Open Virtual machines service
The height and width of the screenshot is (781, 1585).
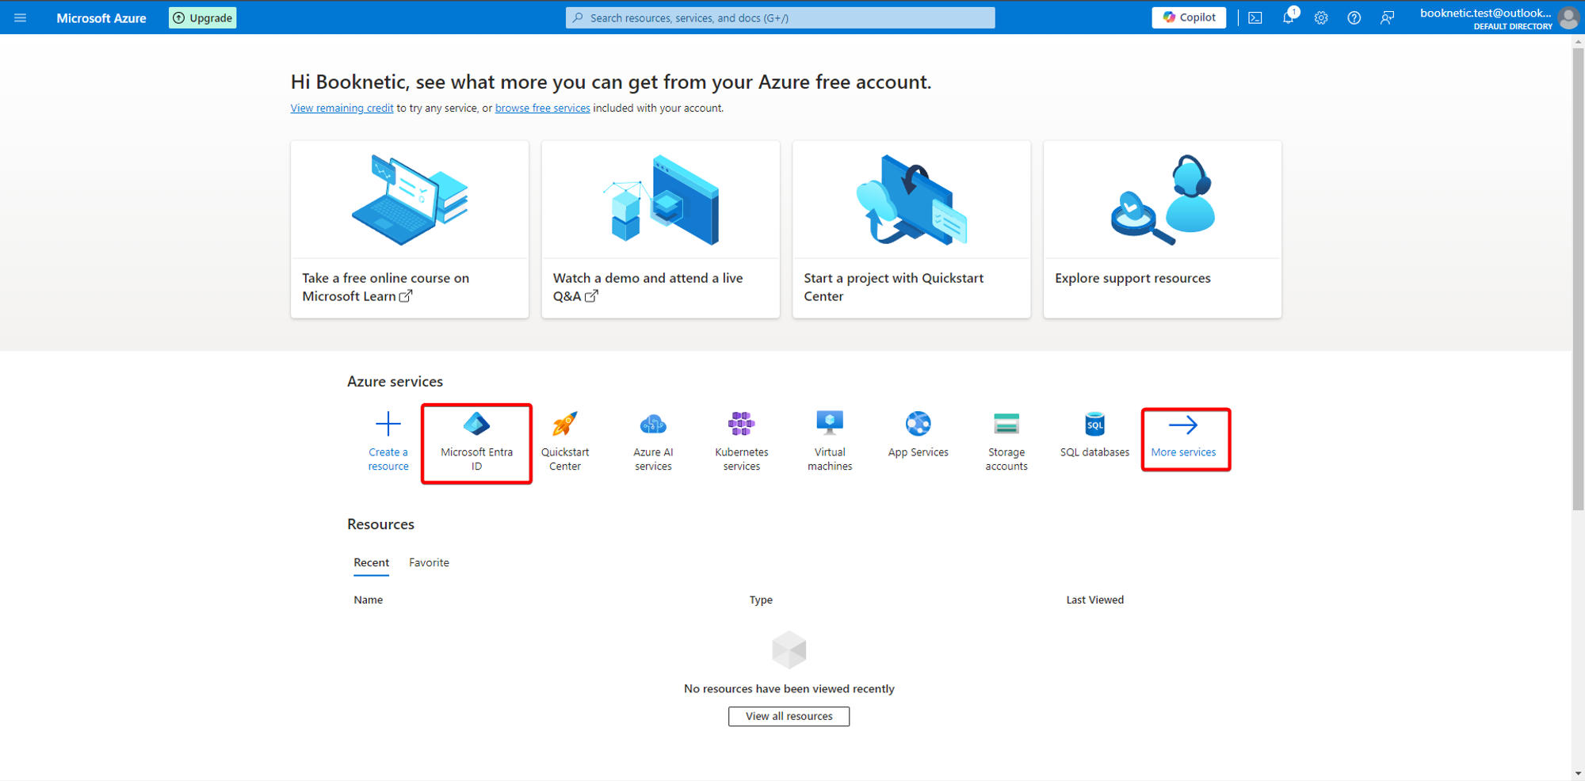tap(830, 442)
